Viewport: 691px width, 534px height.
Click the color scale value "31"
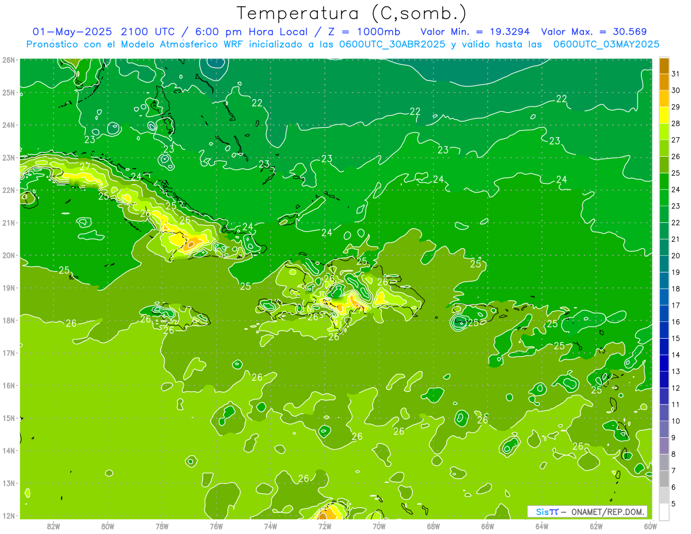(x=676, y=74)
